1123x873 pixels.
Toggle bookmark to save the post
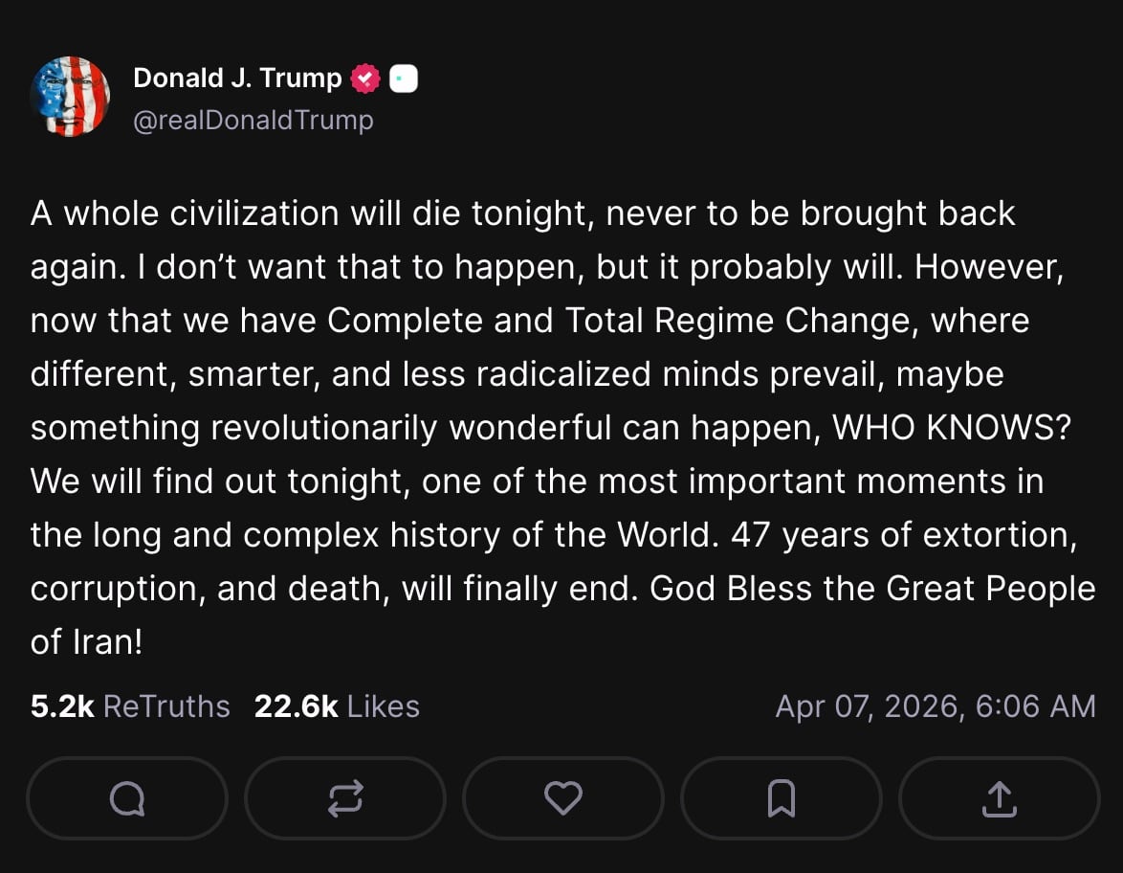[x=781, y=797]
